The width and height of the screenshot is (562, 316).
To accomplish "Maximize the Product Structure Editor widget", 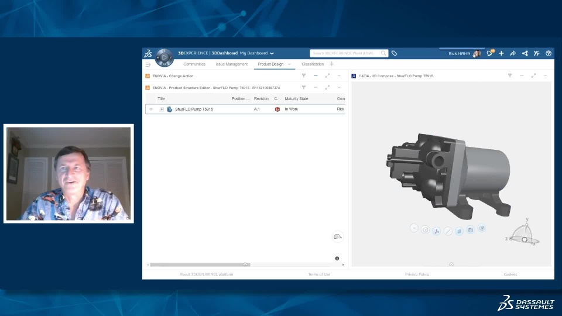I will coord(327,87).
